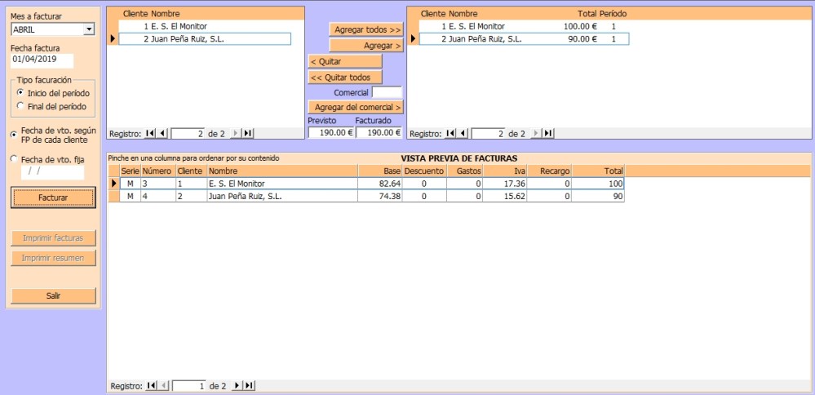815x395 pixels.
Task: Click 'Agregar del comercial >' button
Action: [356, 107]
